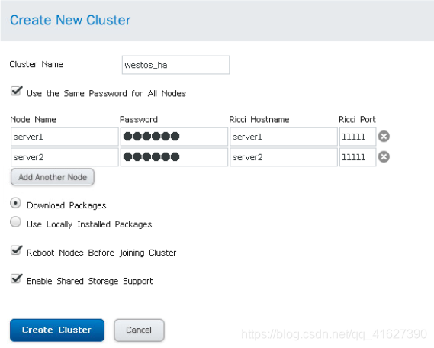
Task: Click the Password column header
Action: pyautogui.click(x=139, y=119)
